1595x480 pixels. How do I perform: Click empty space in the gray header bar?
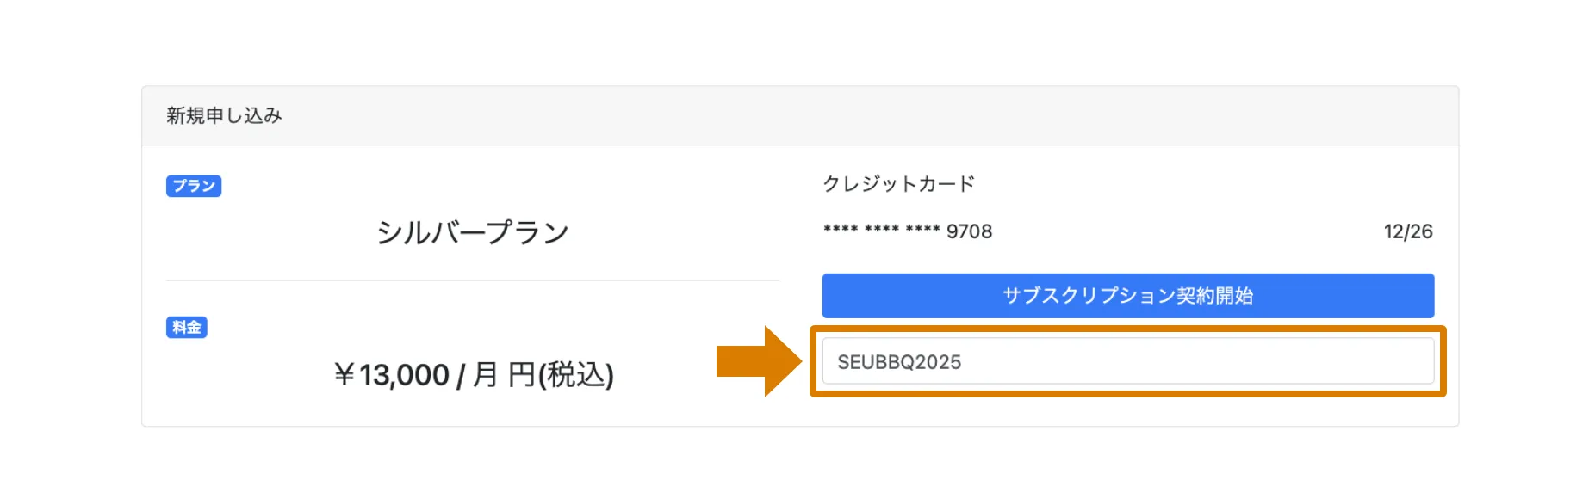(x=861, y=116)
